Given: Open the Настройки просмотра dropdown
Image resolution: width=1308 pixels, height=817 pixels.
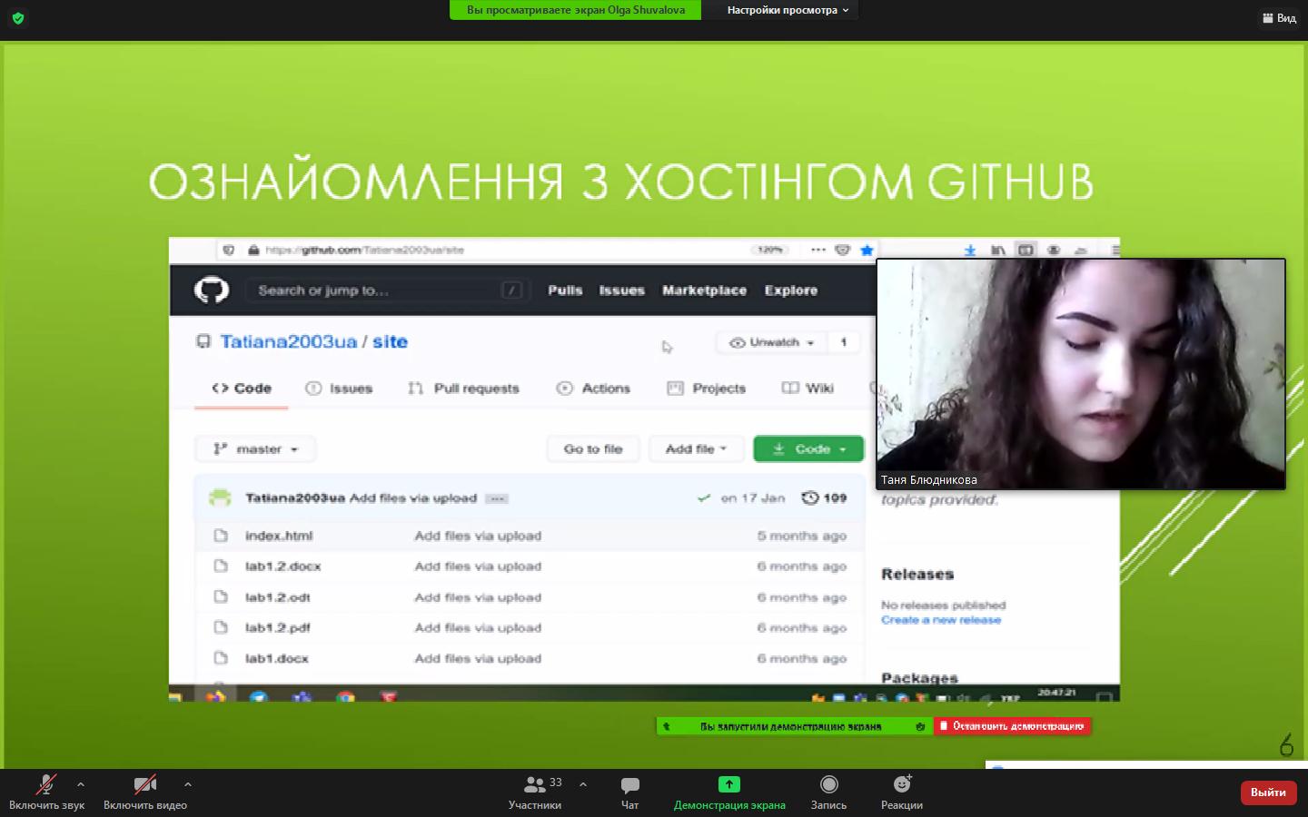Looking at the screenshot, I should [x=788, y=10].
